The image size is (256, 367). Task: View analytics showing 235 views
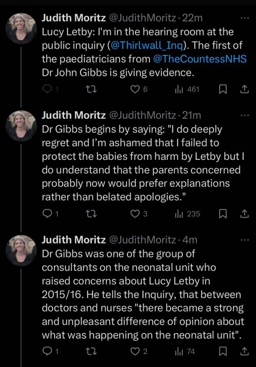[x=187, y=213]
